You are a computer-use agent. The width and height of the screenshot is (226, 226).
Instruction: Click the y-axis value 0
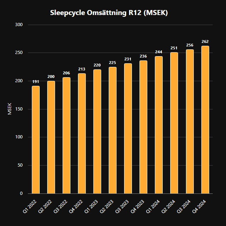(21, 193)
